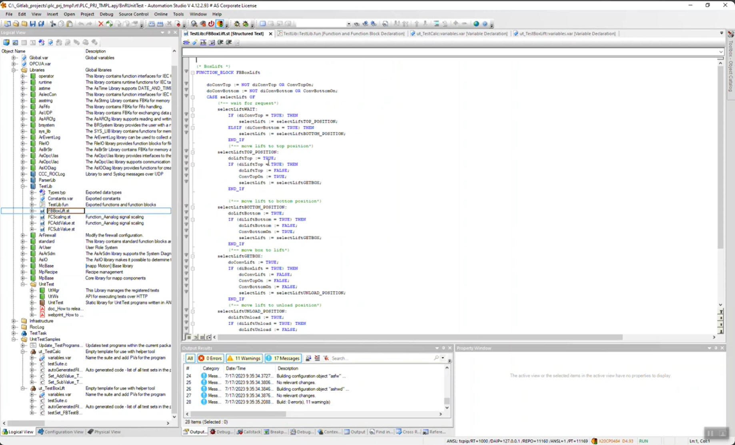Collapse FUNCTION_BLOCK FBBoxLift code fold
735x445 pixels.
(193, 73)
